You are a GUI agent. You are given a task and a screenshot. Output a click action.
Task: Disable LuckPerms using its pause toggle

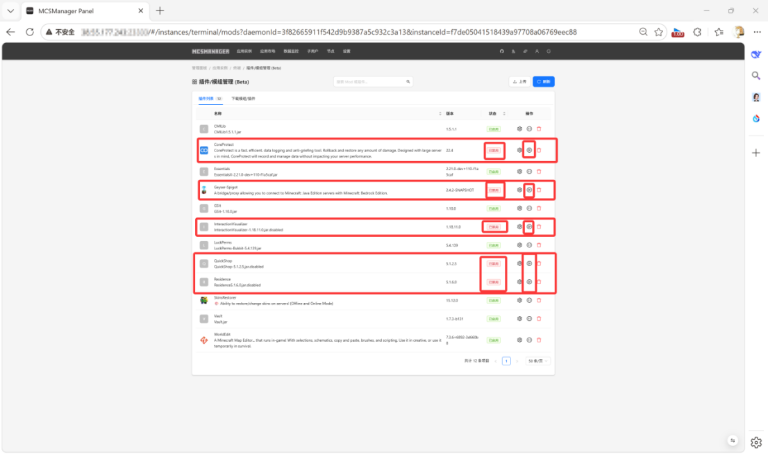529,245
